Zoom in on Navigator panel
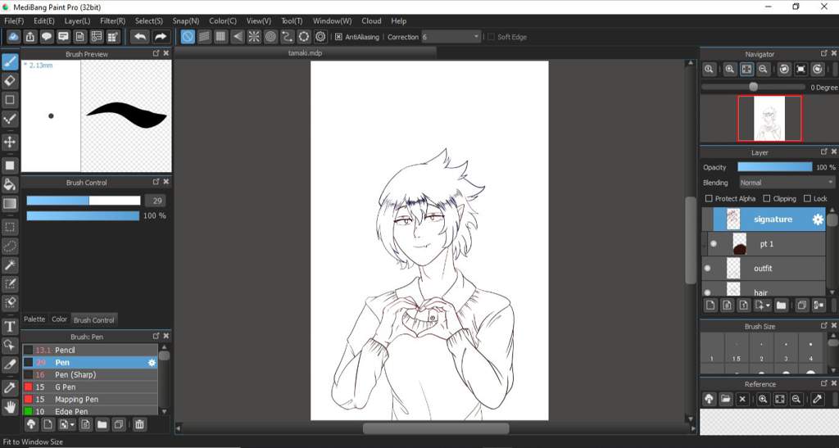The image size is (839, 448). (729, 70)
